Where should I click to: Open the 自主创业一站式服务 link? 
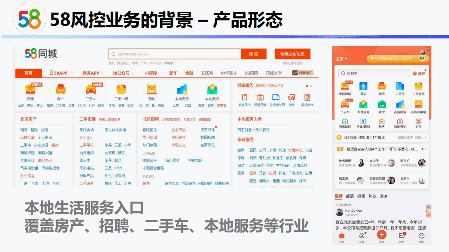pyautogui.click(x=253, y=130)
